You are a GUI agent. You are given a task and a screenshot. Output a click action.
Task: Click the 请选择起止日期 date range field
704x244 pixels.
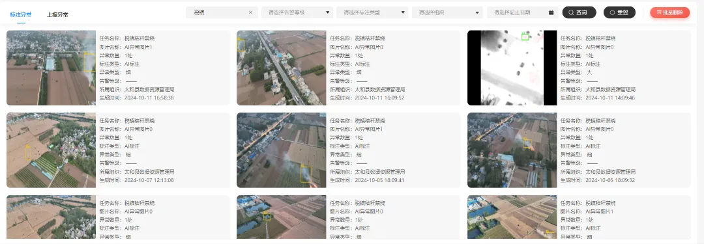(x=523, y=12)
